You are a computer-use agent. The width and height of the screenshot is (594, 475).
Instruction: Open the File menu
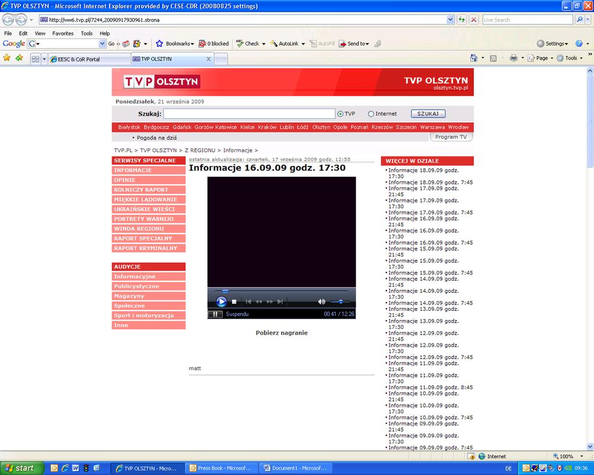click(x=8, y=33)
